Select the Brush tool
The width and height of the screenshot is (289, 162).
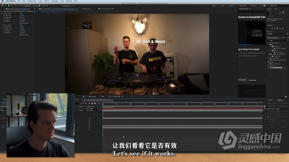pyautogui.click(x=34, y=6)
